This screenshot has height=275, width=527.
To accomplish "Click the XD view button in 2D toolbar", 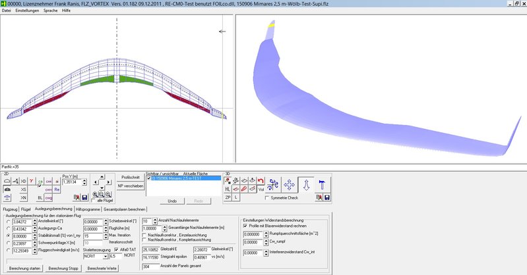I will [23, 180].
